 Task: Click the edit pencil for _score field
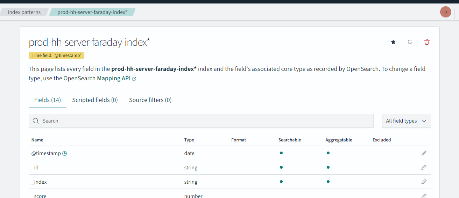[x=424, y=196]
